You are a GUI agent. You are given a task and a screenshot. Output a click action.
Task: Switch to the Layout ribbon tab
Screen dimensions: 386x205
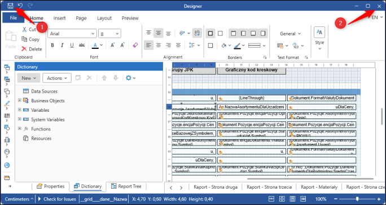[104, 18]
